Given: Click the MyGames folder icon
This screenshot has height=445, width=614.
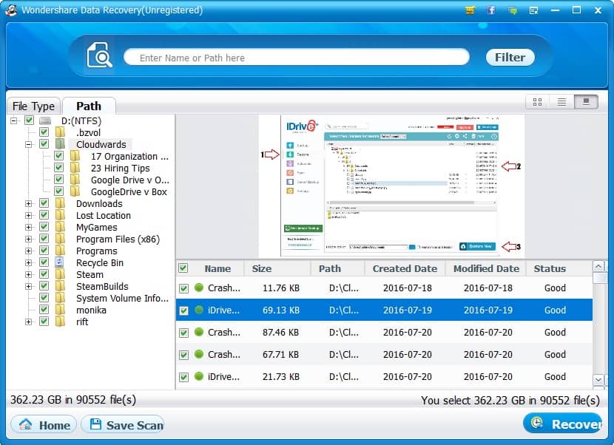Looking at the screenshot, I should click(x=59, y=227).
